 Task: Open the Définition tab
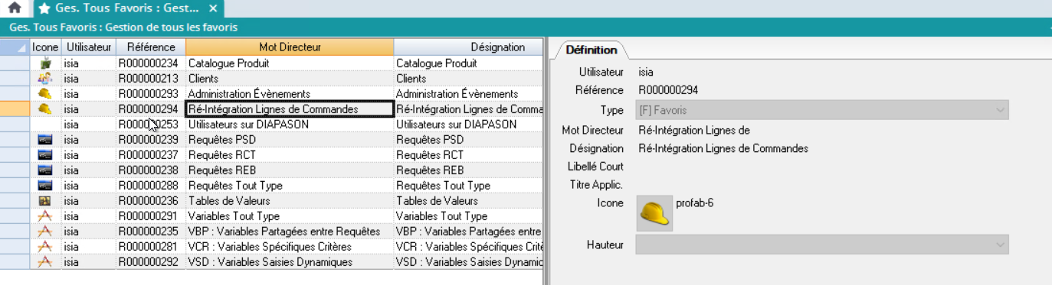coord(591,50)
